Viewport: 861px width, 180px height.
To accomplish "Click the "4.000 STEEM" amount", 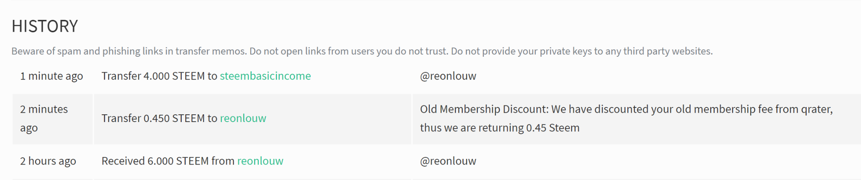I will [x=174, y=76].
